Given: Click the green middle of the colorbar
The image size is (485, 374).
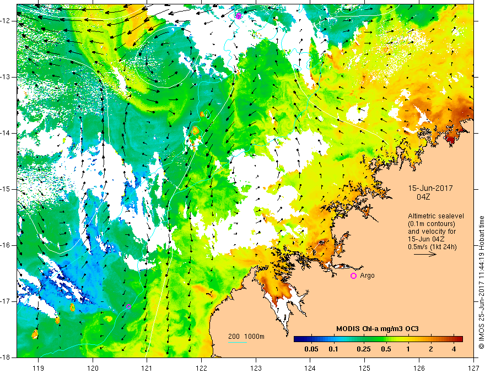Looking at the screenshot, I should click(x=378, y=339).
